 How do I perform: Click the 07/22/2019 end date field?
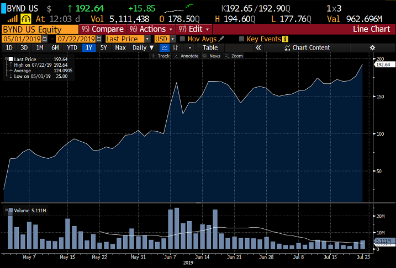(x=76, y=39)
